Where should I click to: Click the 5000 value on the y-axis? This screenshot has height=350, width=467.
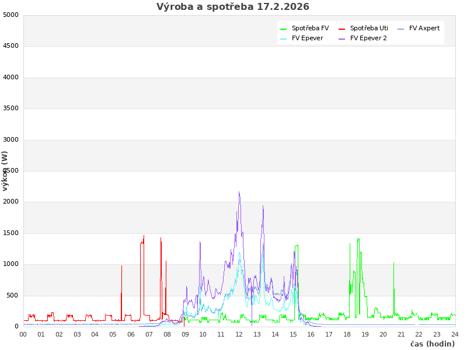(x=11, y=15)
